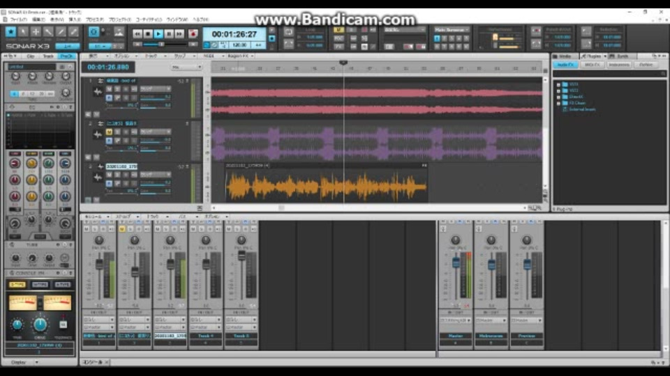Toggle the Loop on/off button

point(288,33)
